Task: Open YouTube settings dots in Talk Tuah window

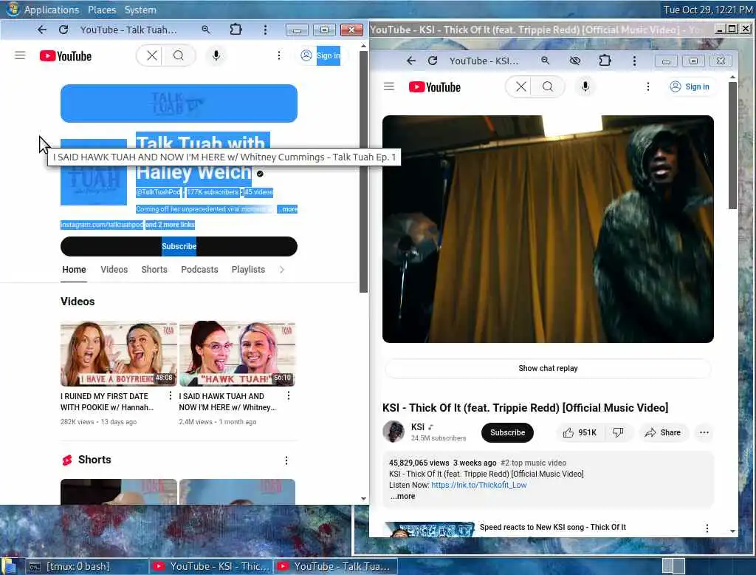Action: tap(278, 55)
